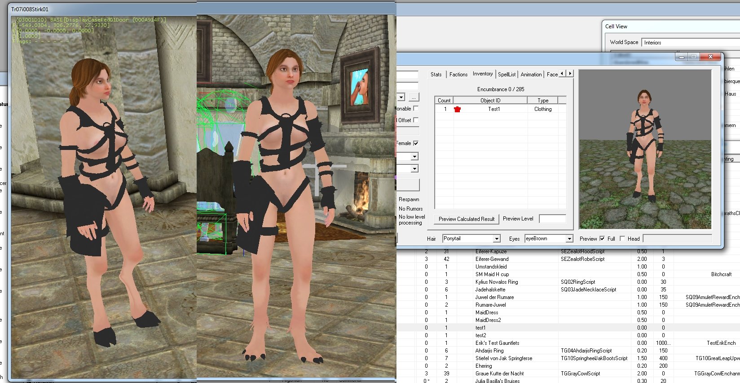740x383 pixels.
Task: Click the Preview Calculated Result button
Action: point(467,219)
